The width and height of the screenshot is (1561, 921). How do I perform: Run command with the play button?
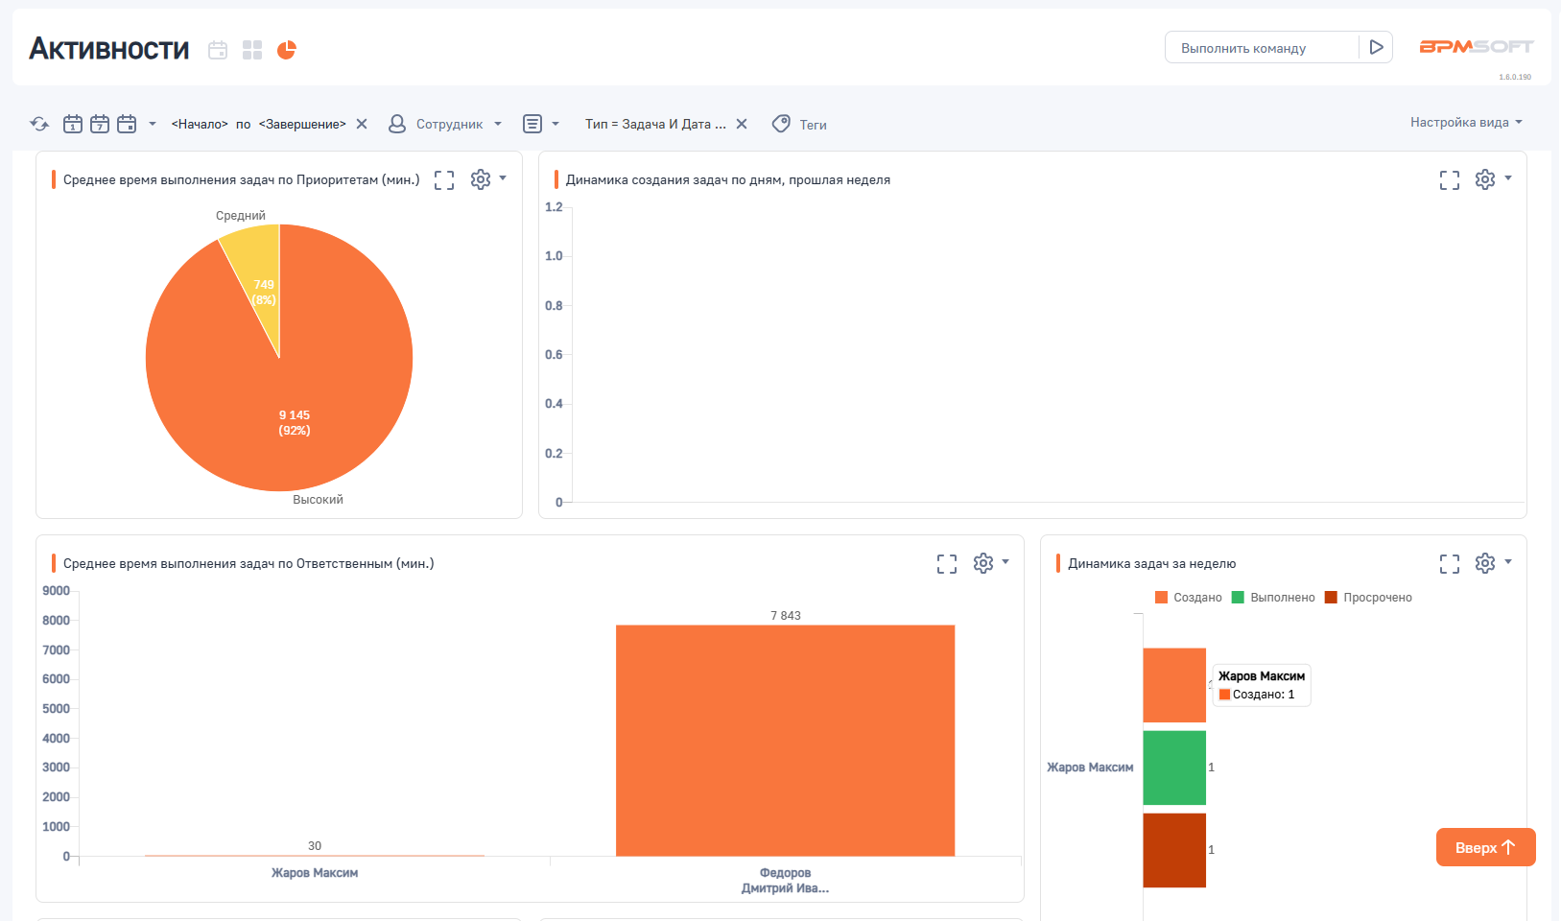point(1376,47)
